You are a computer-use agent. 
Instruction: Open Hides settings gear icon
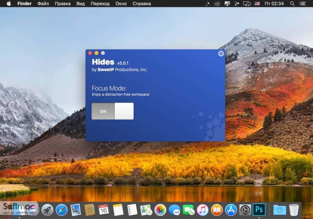pos(221,54)
